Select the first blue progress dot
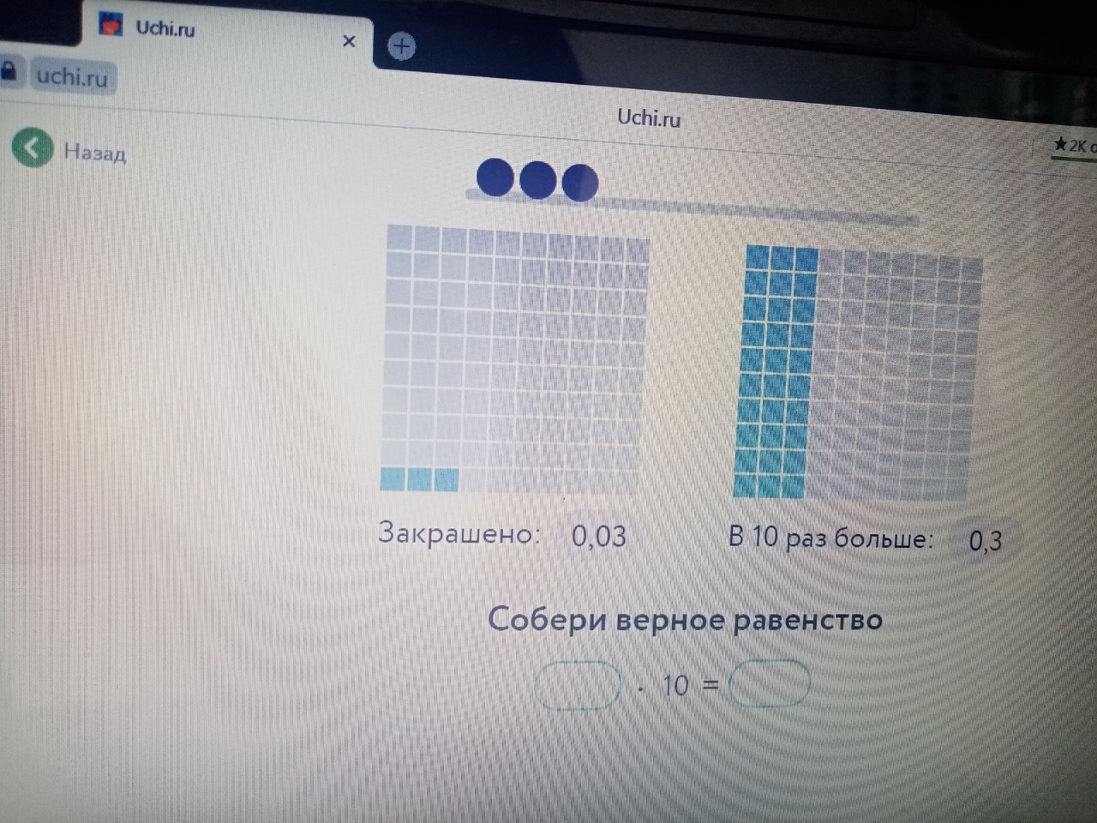The width and height of the screenshot is (1097, 823). click(x=495, y=177)
